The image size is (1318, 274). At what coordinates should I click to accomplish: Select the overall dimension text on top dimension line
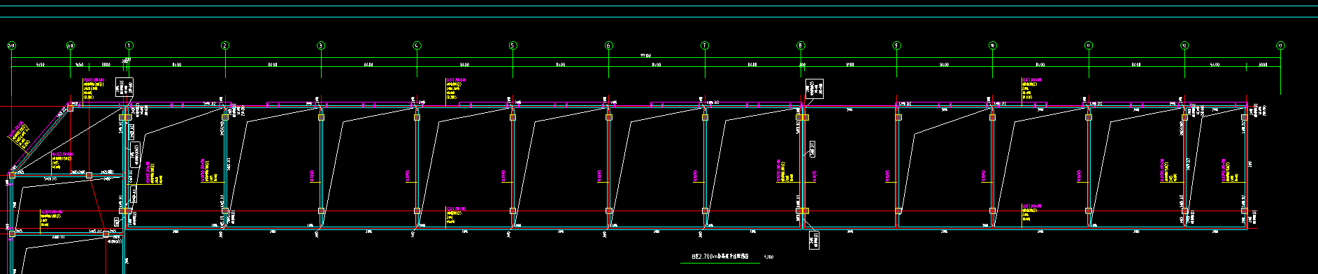point(645,55)
